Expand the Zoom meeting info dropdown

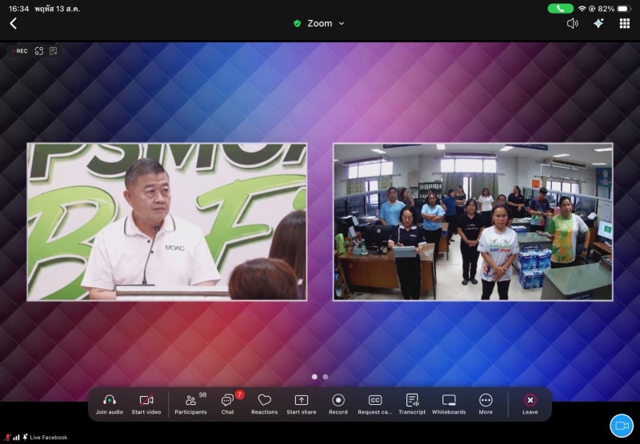(x=319, y=24)
